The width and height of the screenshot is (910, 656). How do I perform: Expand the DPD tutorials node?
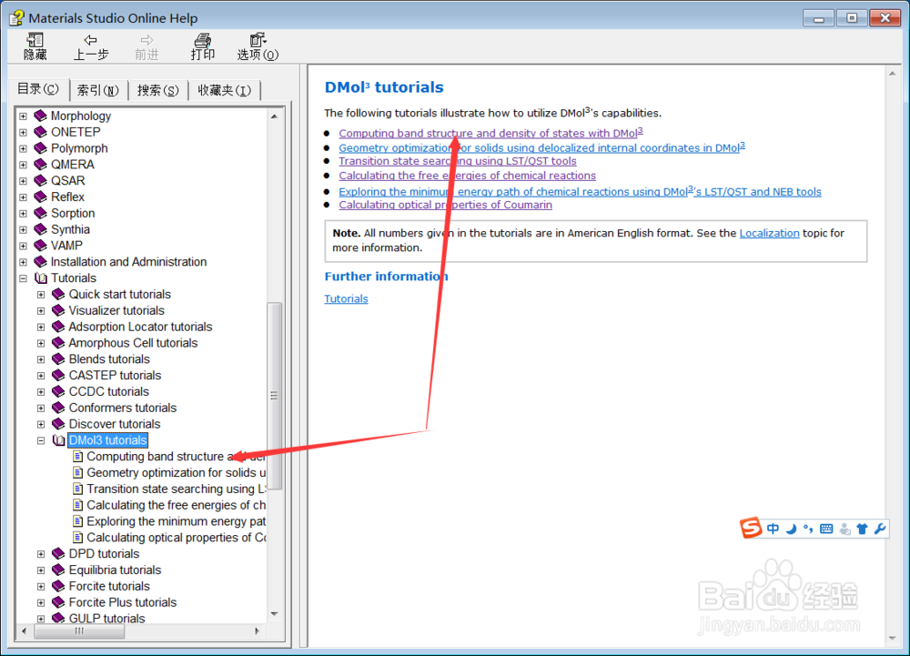(41, 554)
